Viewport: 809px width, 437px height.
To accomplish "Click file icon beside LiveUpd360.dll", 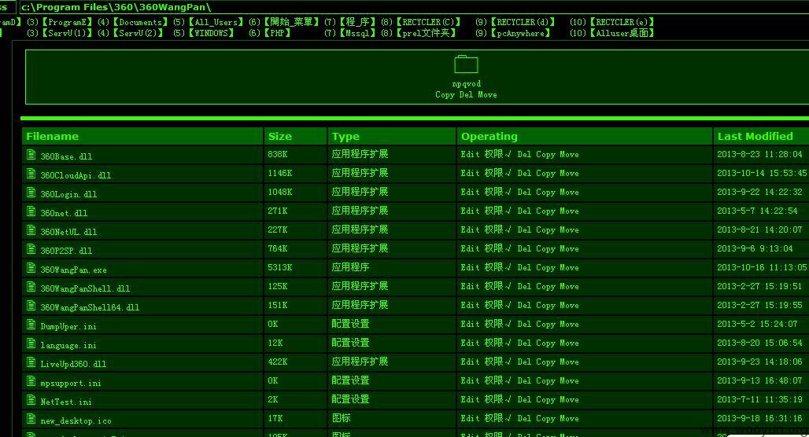I will (31, 362).
